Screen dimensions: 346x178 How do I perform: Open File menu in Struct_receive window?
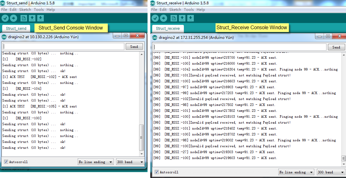click(154, 10)
